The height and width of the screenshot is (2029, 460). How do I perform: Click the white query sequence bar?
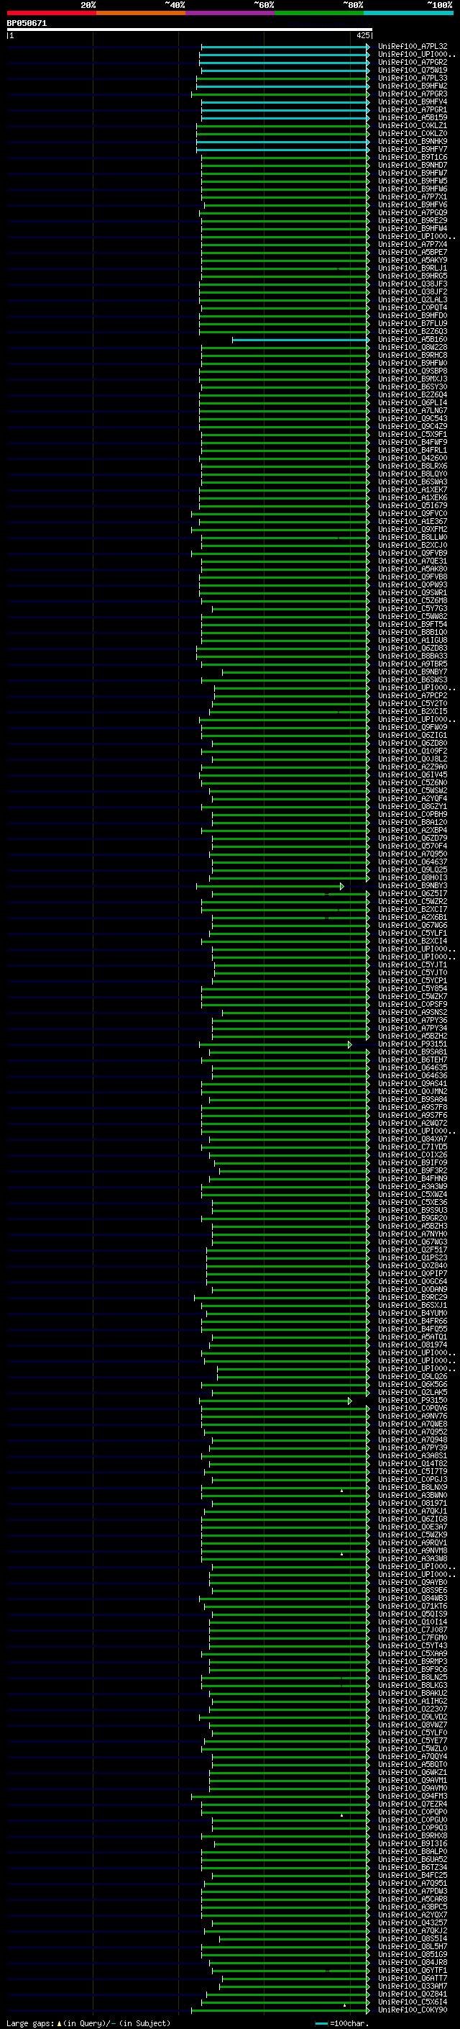(x=190, y=29)
